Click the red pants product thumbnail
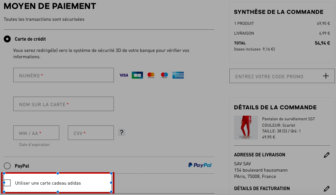Image resolution: width=336 pixels, height=195 pixels. click(x=246, y=127)
